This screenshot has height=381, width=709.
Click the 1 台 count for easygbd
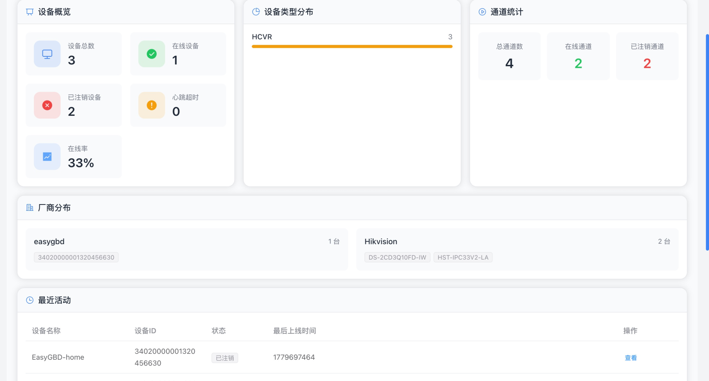(x=334, y=242)
